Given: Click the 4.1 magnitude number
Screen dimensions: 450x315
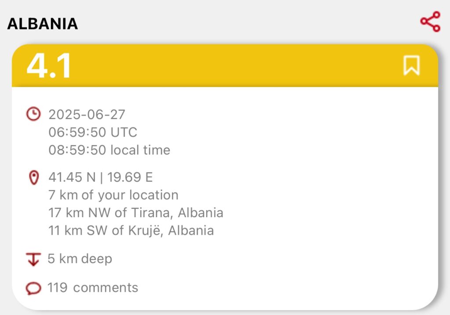Looking at the screenshot, I should coord(49,66).
